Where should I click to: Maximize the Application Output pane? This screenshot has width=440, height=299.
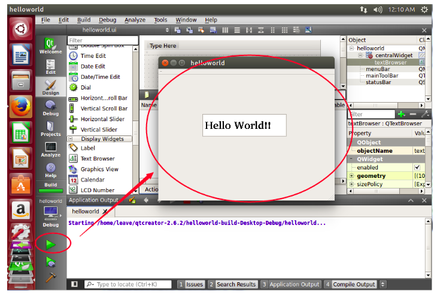click(411, 201)
